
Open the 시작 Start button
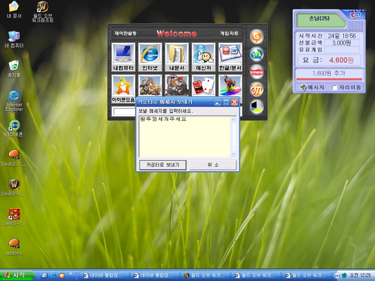pos(16,276)
